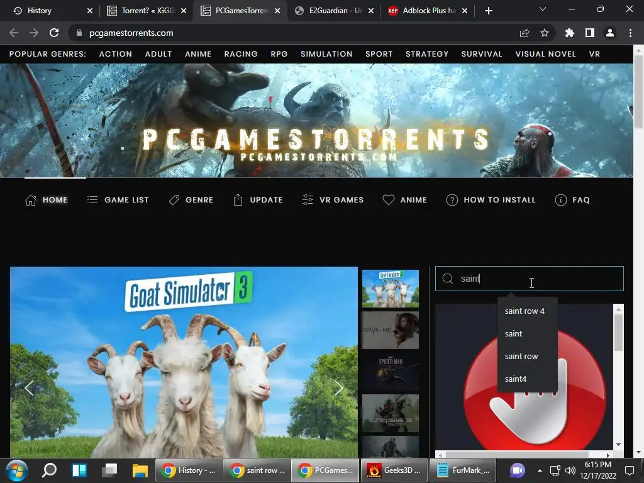Viewport: 644px width, 483px height.
Task: Reload the pcgamestorrents page
Action: click(x=54, y=33)
